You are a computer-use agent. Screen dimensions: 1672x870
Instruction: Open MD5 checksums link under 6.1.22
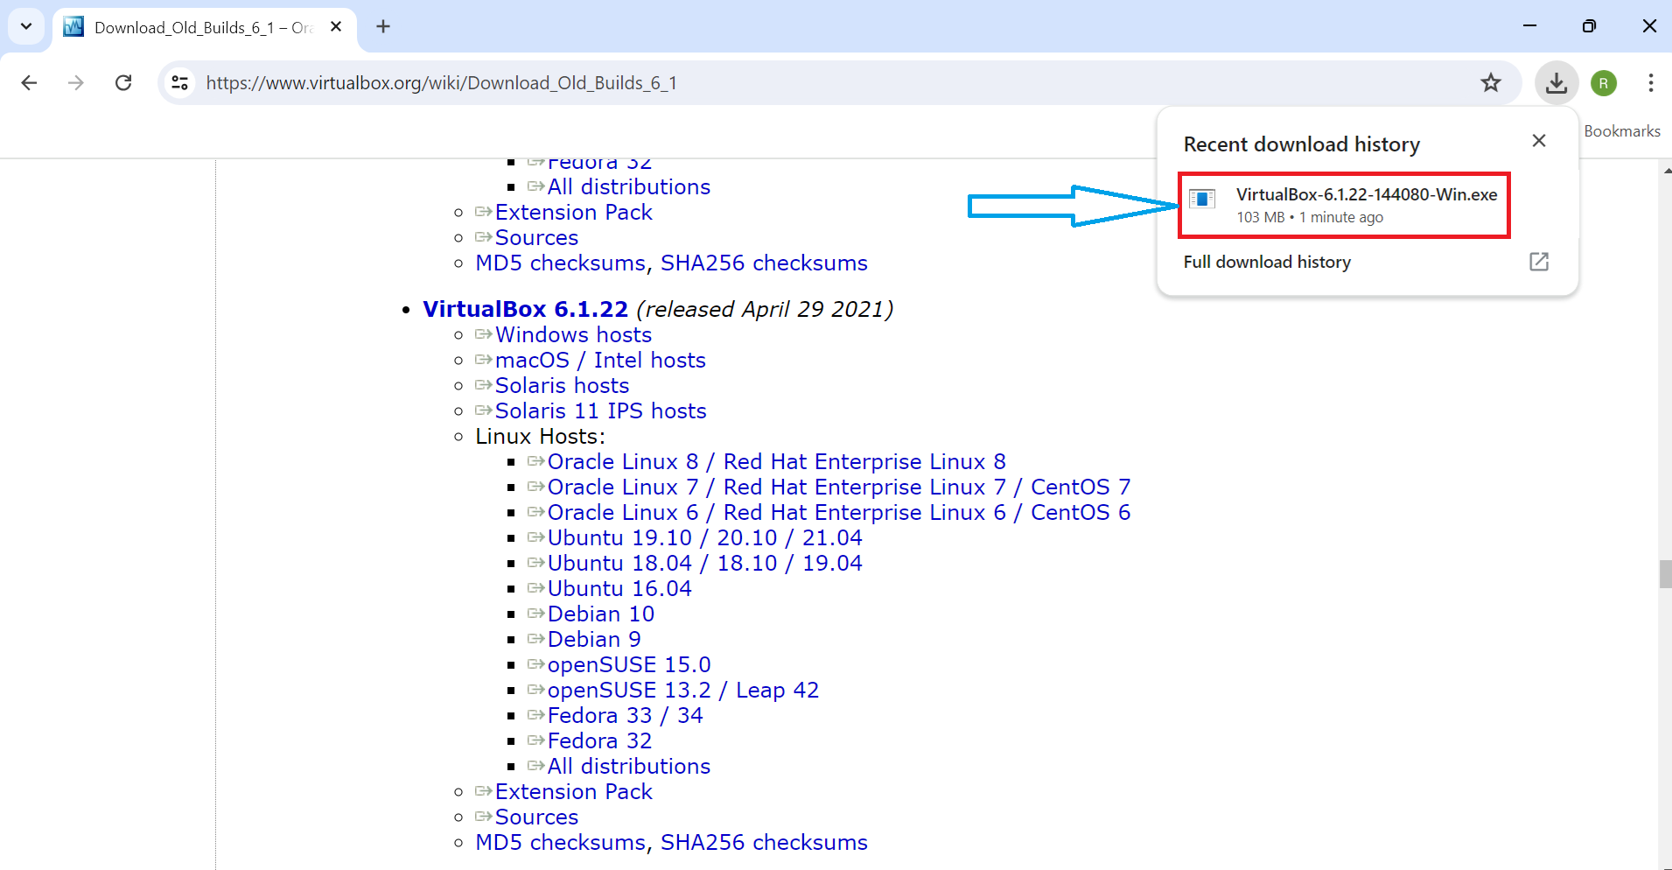tap(560, 842)
